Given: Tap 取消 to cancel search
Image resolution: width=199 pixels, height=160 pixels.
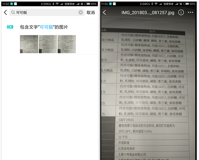Looking at the screenshot, I should [x=91, y=13].
